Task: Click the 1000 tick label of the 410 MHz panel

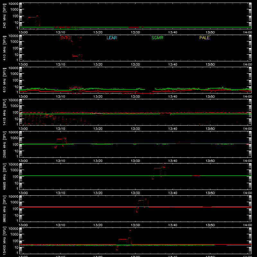Action: [x=14, y=42]
